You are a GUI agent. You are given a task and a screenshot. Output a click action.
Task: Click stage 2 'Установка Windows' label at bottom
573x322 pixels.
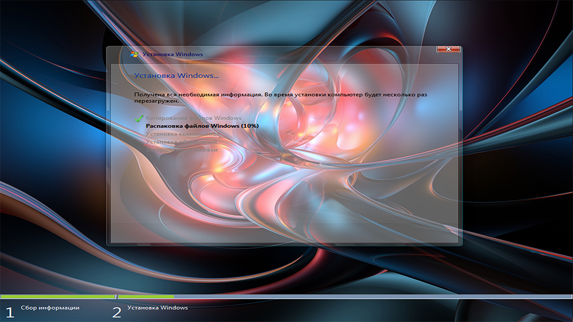point(158,308)
